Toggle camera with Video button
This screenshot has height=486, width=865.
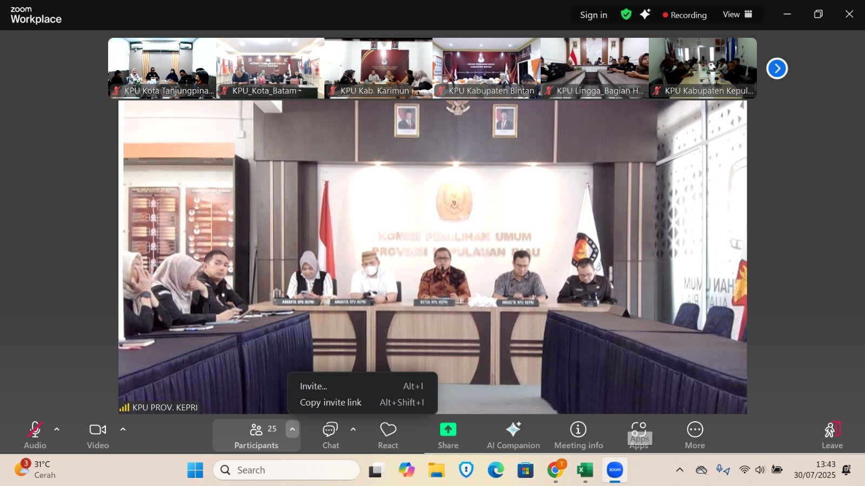[98, 435]
